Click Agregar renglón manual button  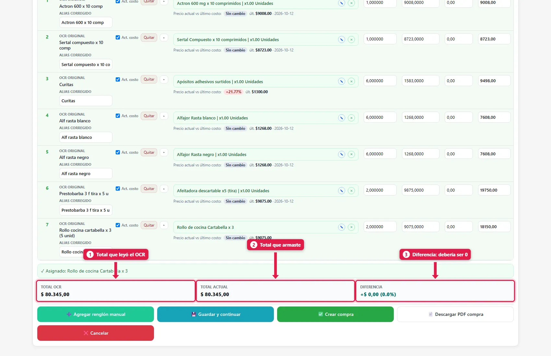96,314
